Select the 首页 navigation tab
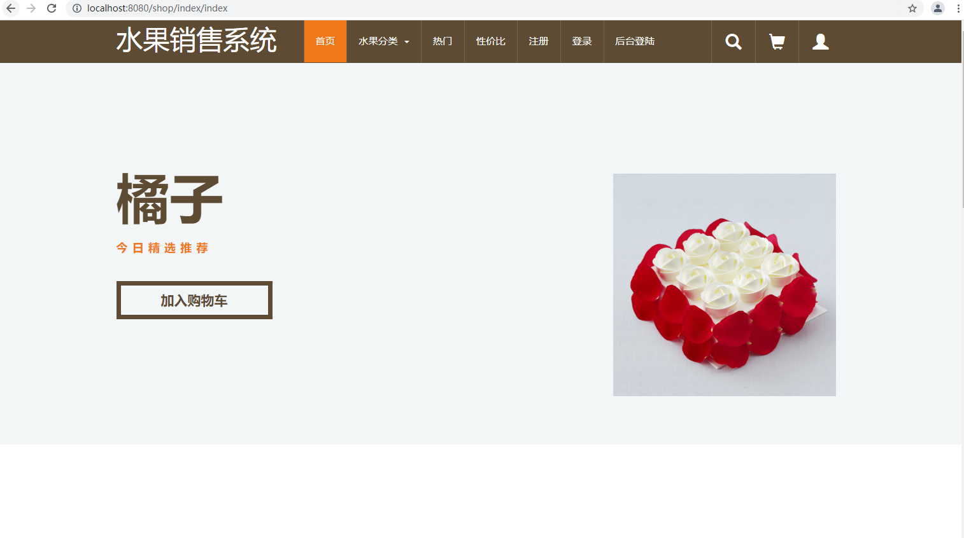This screenshot has width=964, height=538. tap(325, 41)
